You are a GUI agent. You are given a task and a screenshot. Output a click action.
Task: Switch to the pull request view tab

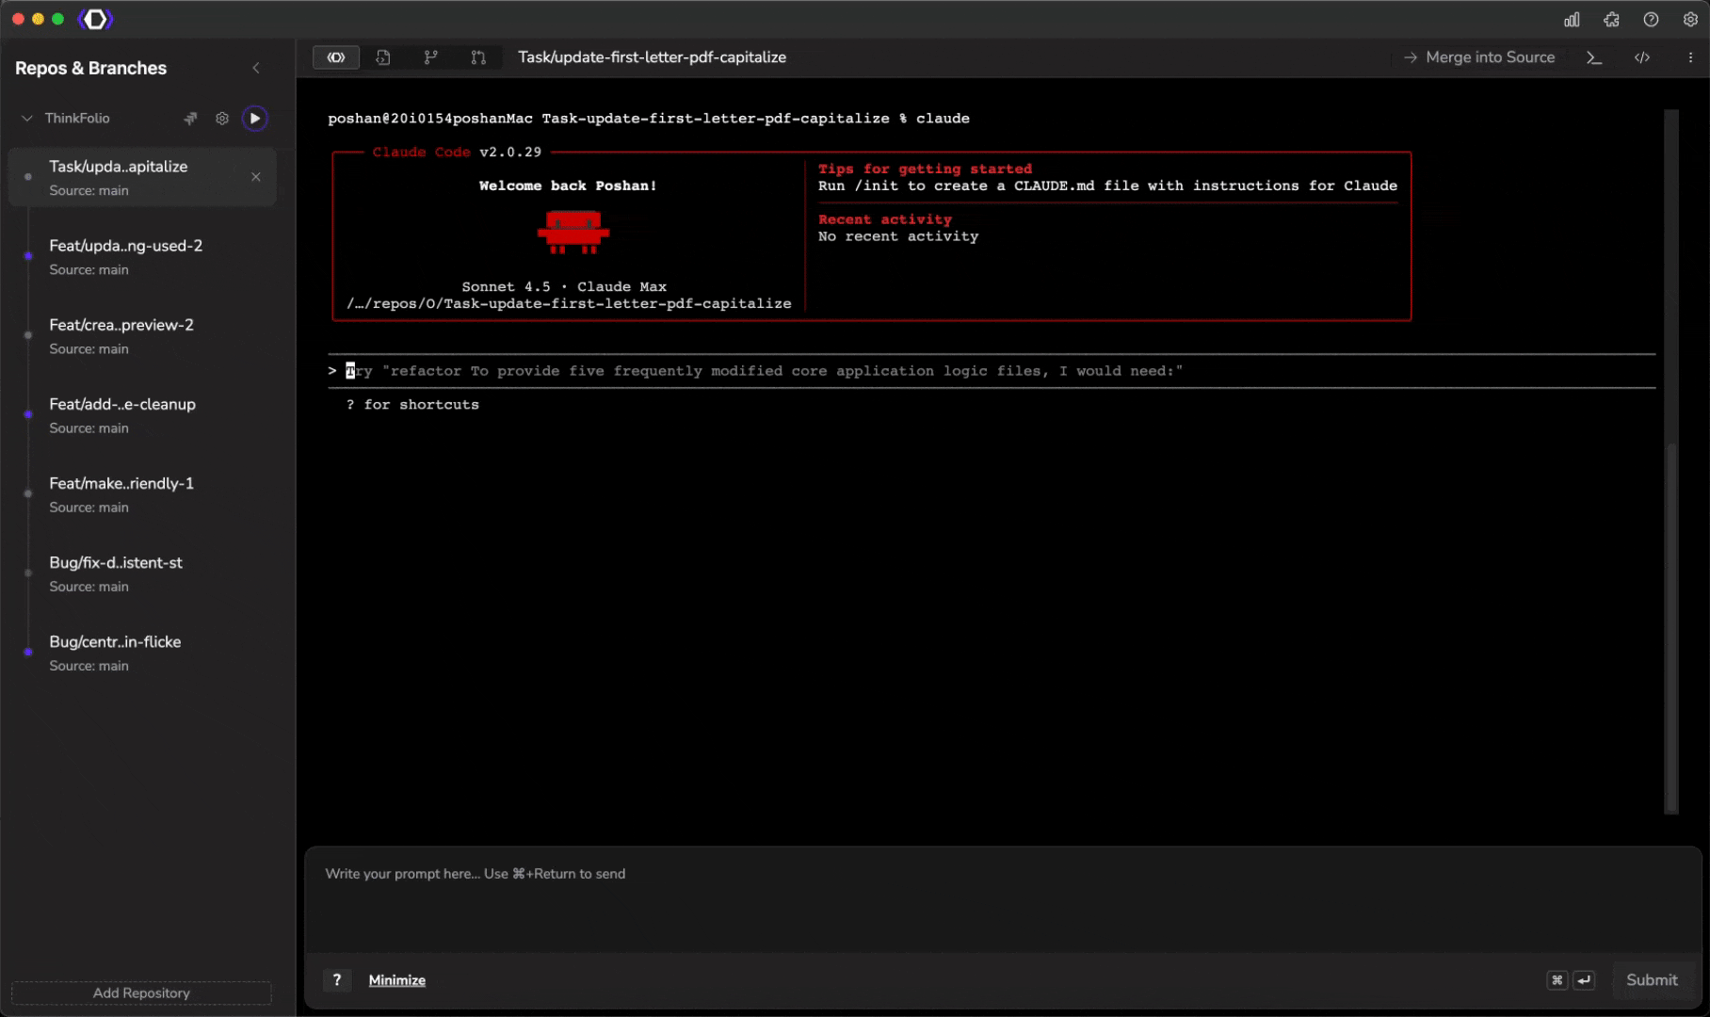pyautogui.click(x=478, y=57)
